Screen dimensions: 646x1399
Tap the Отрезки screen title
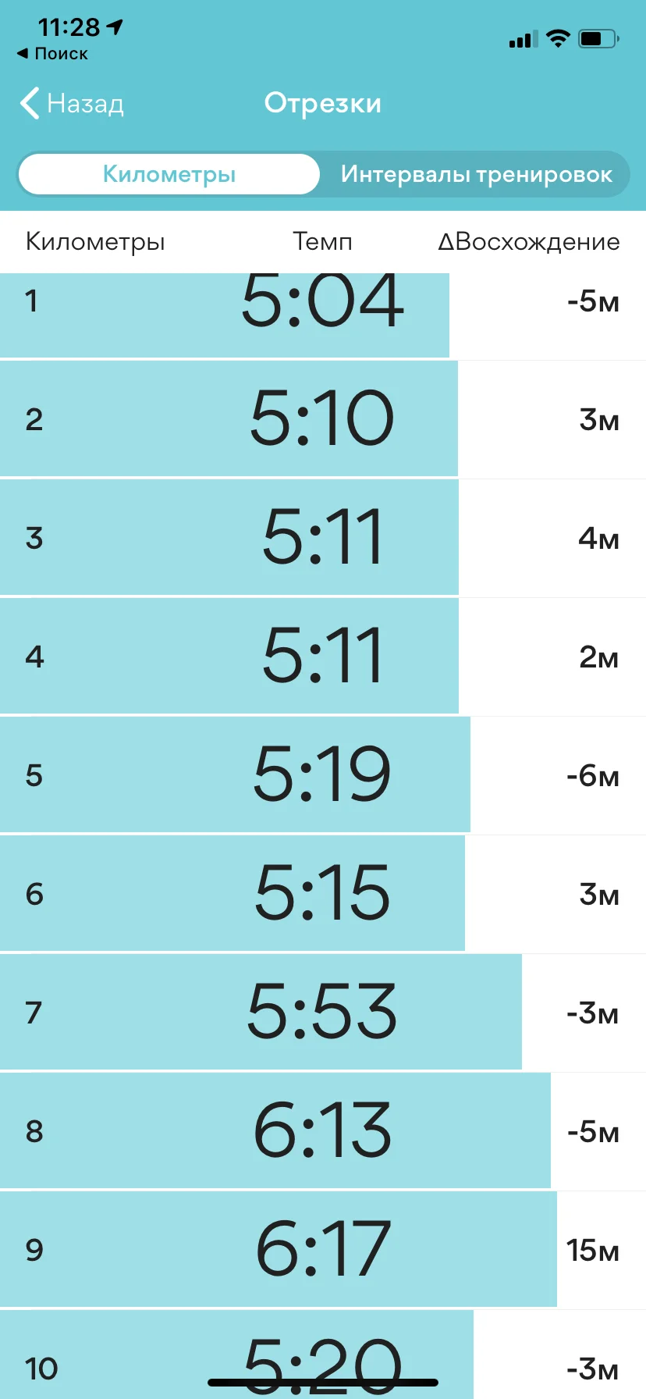pyautogui.click(x=322, y=103)
